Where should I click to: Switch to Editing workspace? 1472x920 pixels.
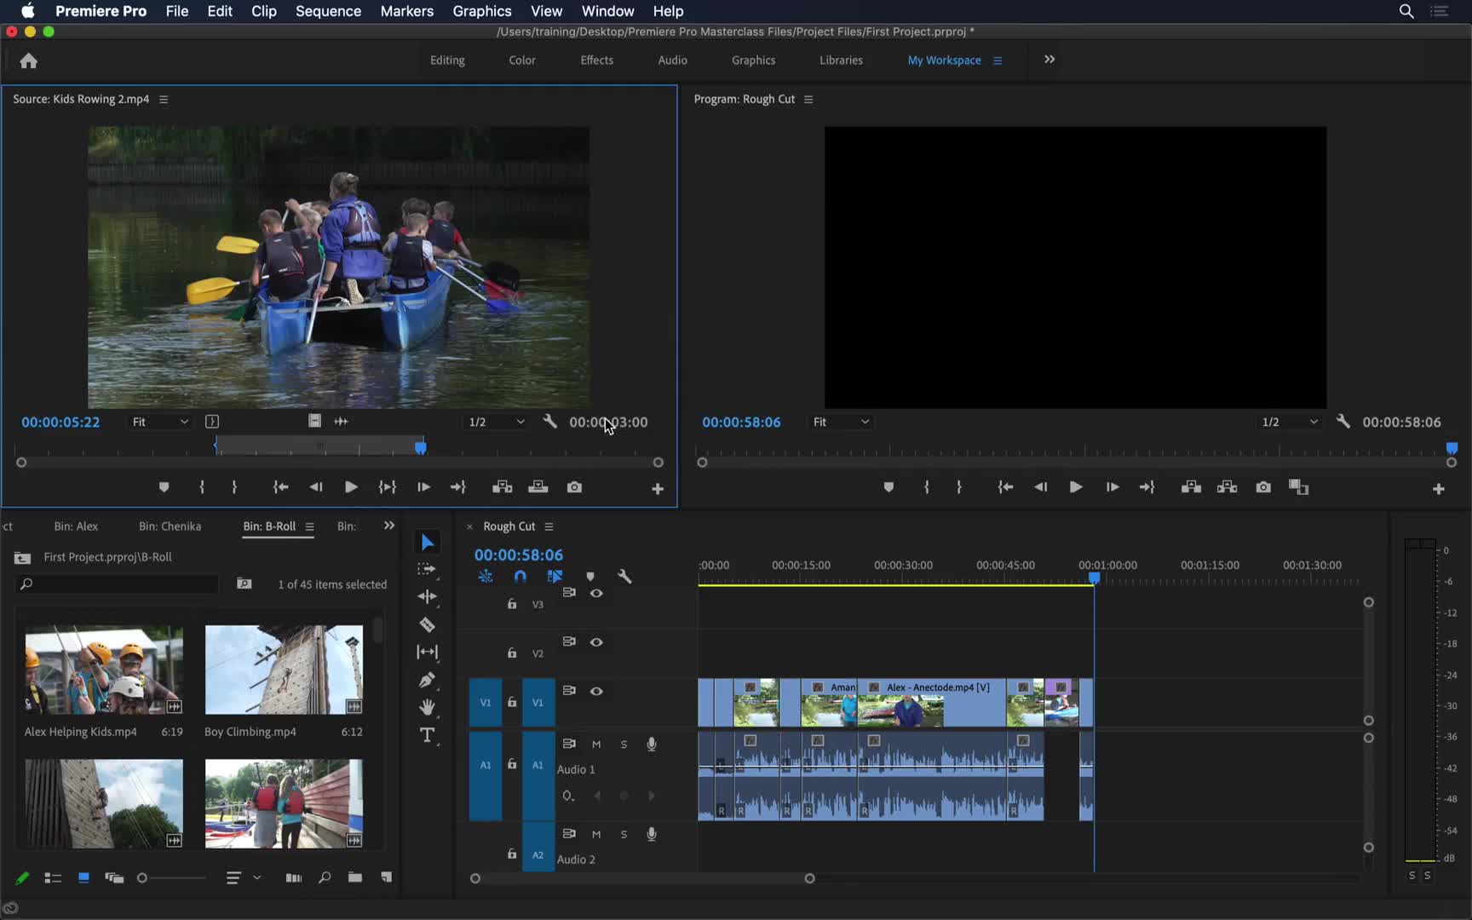447,60
